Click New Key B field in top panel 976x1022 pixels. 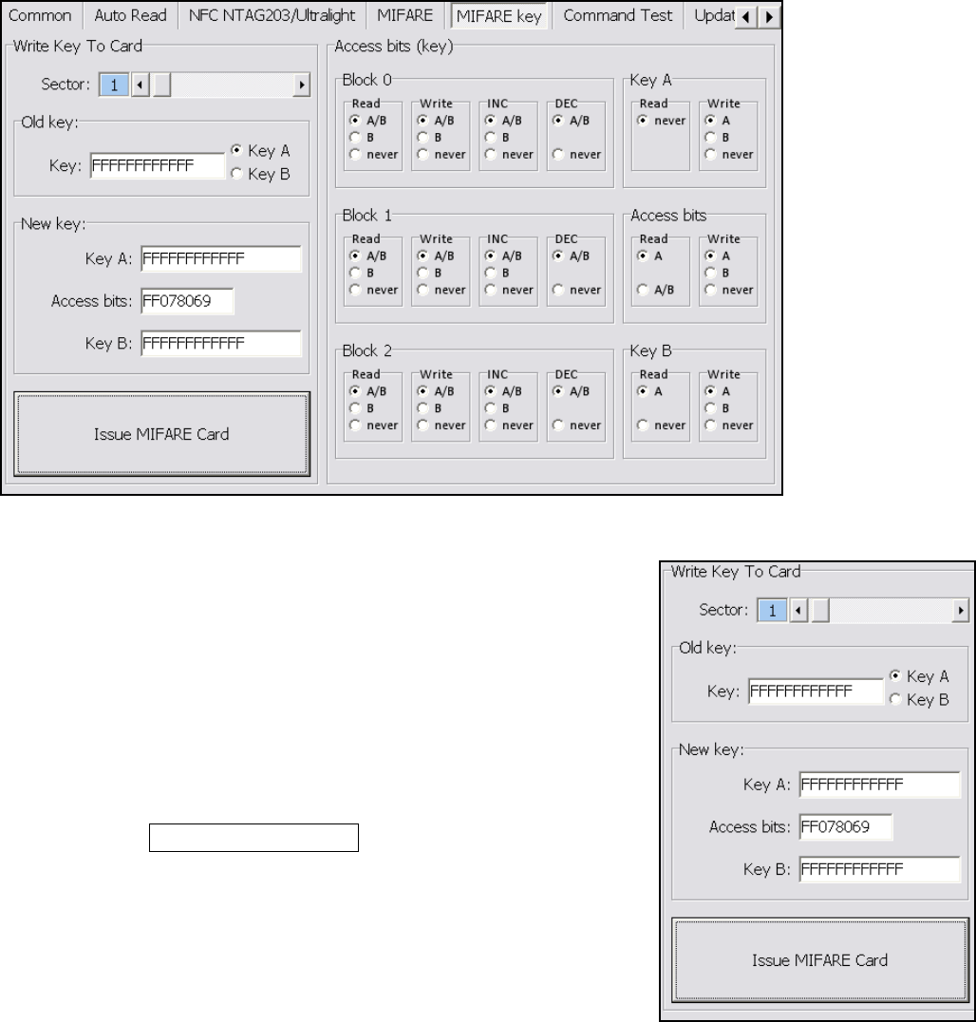pyautogui.click(x=221, y=344)
